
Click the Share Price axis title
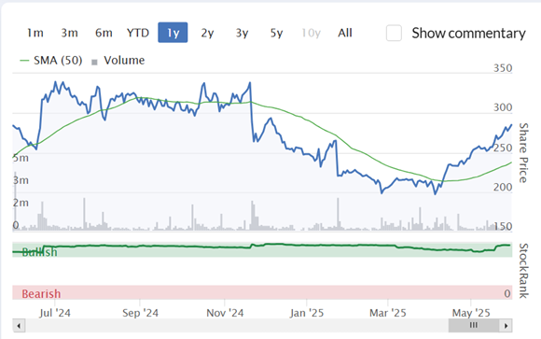tap(523, 153)
